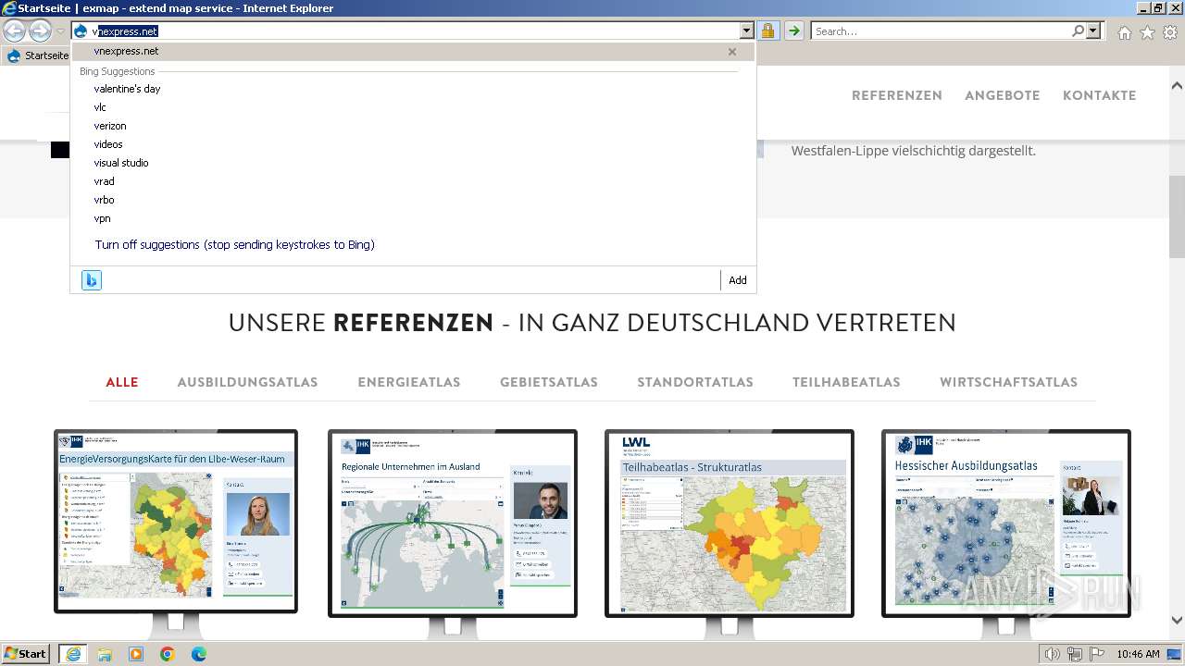Choose the "verizon" Bing suggestion
The image size is (1185, 666).
[110, 126]
